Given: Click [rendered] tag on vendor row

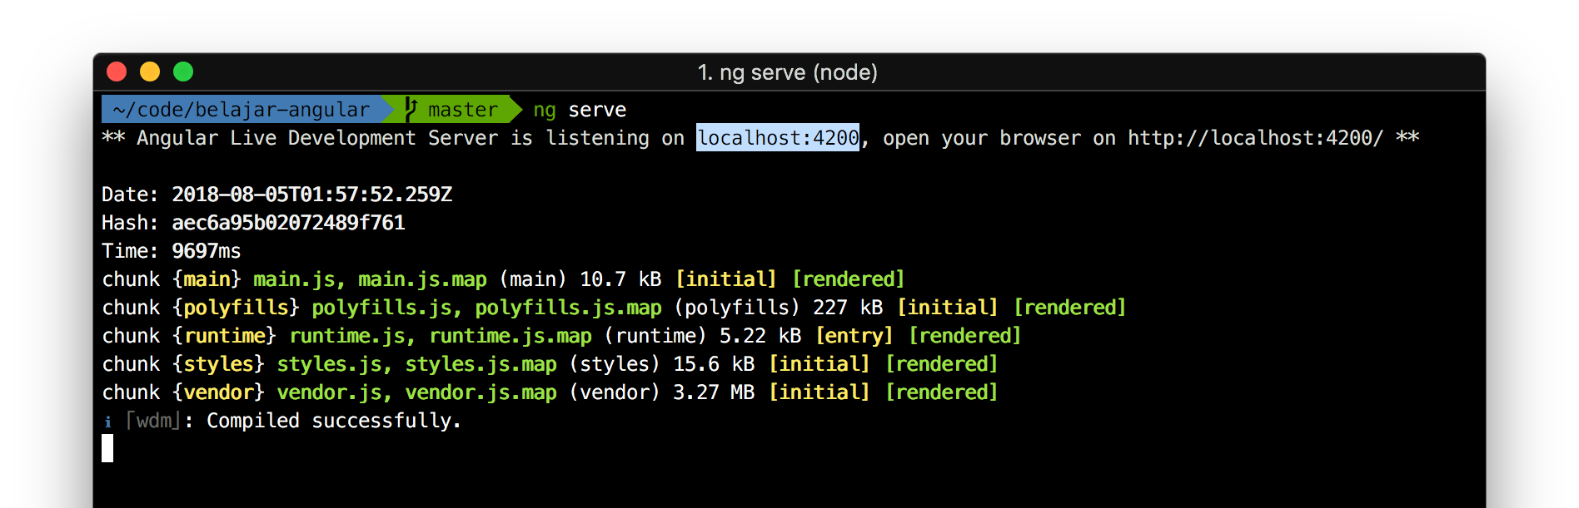Looking at the screenshot, I should [941, 392].
